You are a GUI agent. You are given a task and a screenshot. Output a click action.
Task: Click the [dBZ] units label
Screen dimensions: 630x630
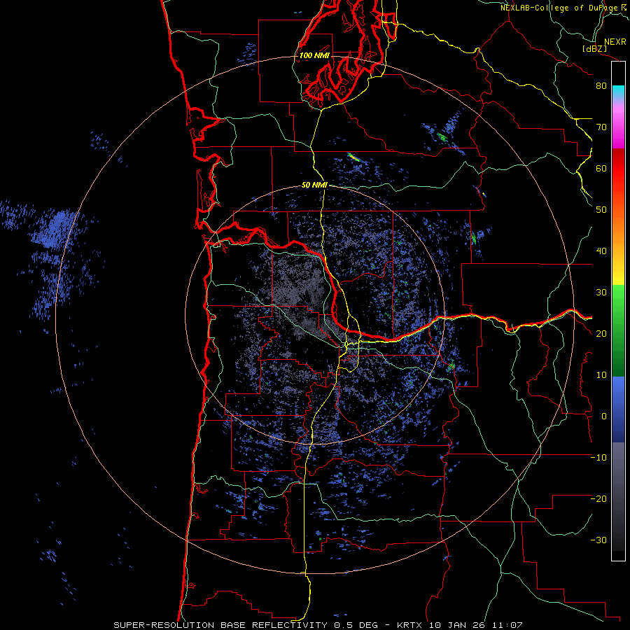click(594, 49)
